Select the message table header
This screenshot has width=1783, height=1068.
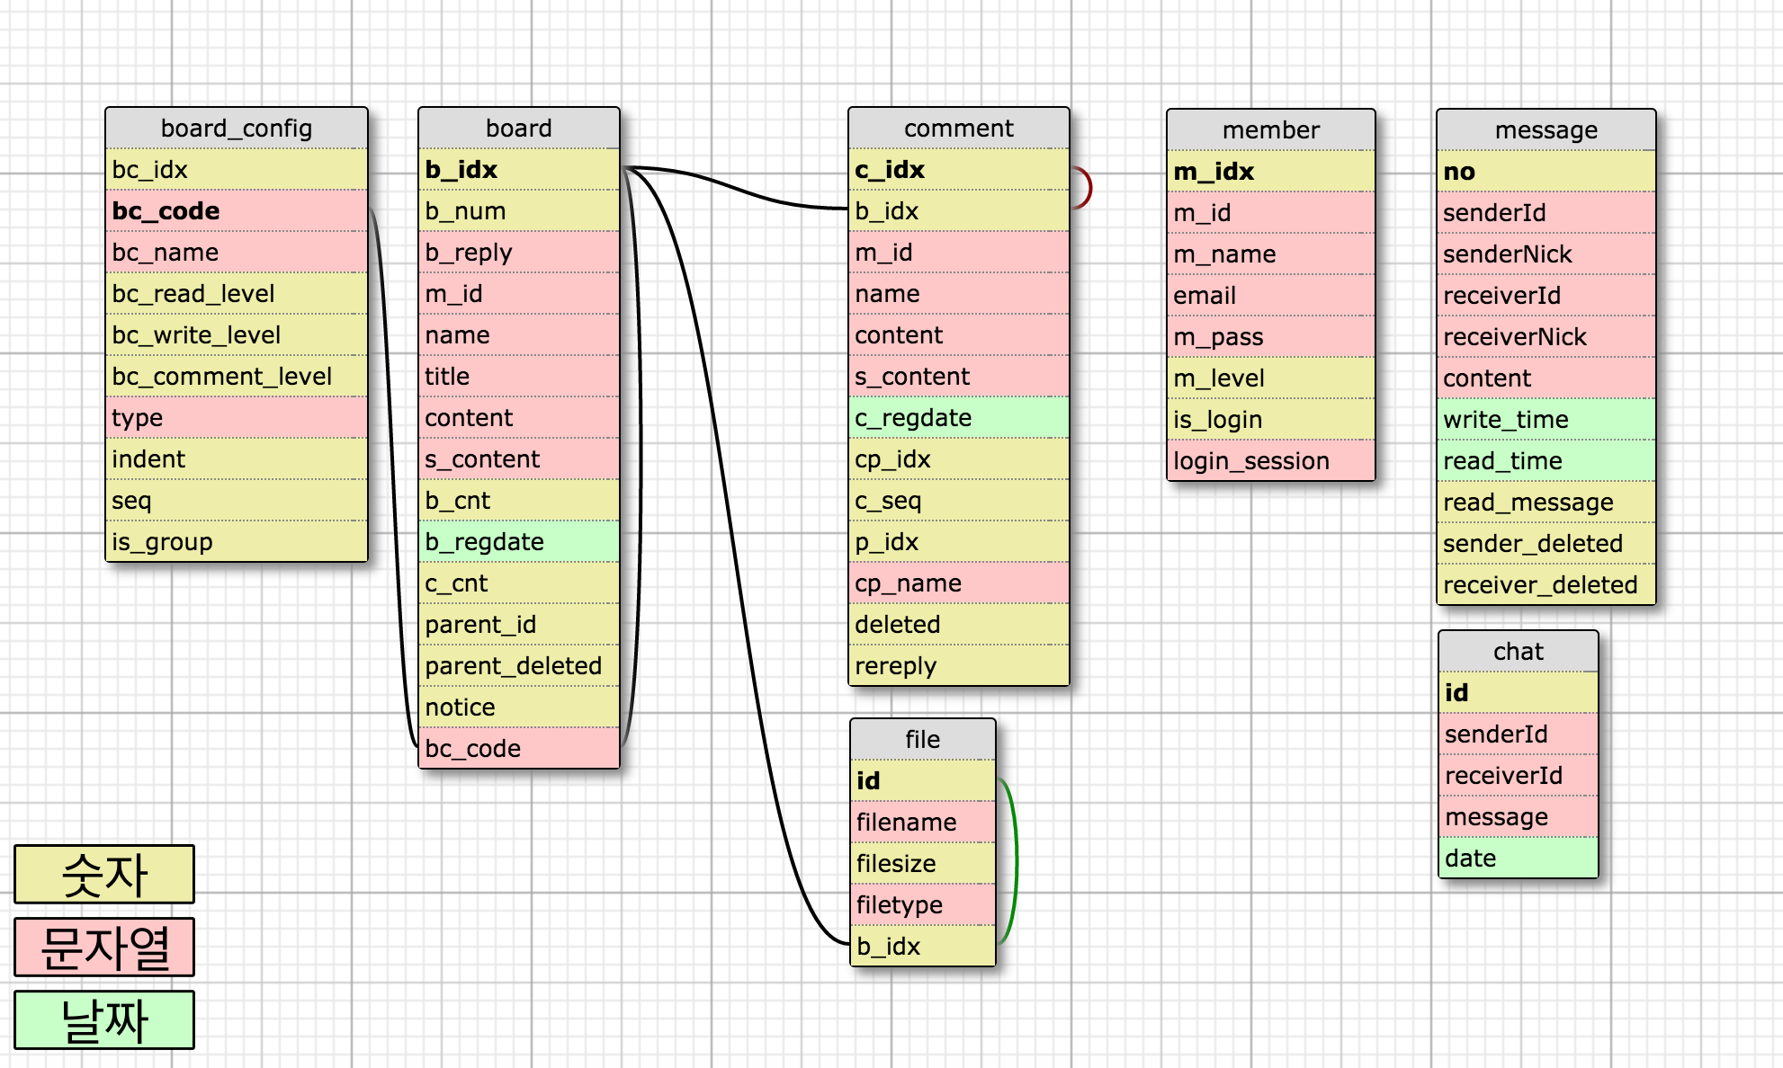[1546, 130]
